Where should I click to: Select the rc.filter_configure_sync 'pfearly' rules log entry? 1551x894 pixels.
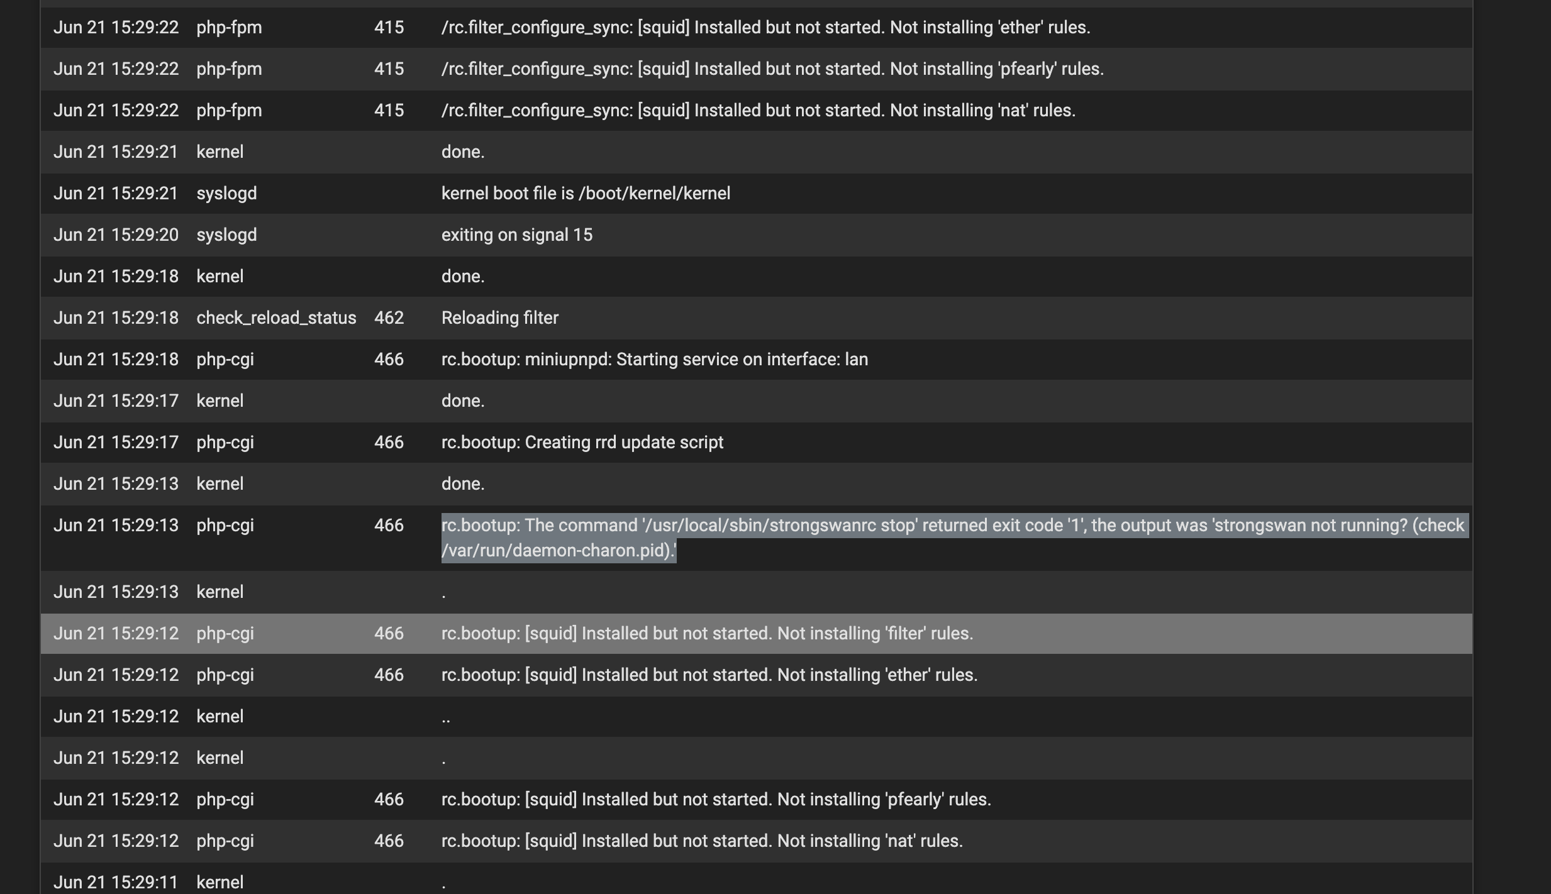pos(772,69)
